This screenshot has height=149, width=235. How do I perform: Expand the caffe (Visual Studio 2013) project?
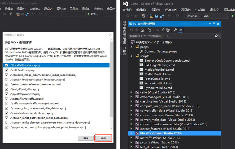point(131,92)
